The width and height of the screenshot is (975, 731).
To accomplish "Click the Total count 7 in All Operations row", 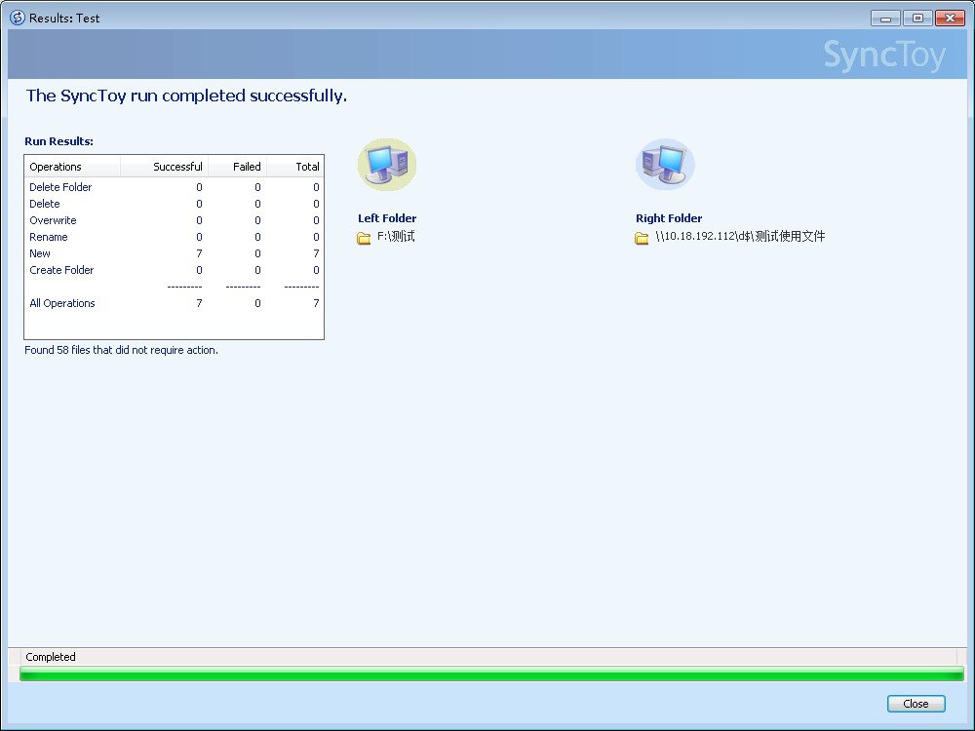I will click(316, 303).
